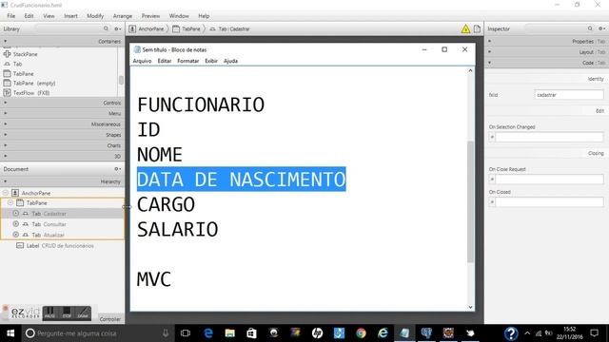
Task: Open the Windows Start menu
Action: click(x=10, y=333)
